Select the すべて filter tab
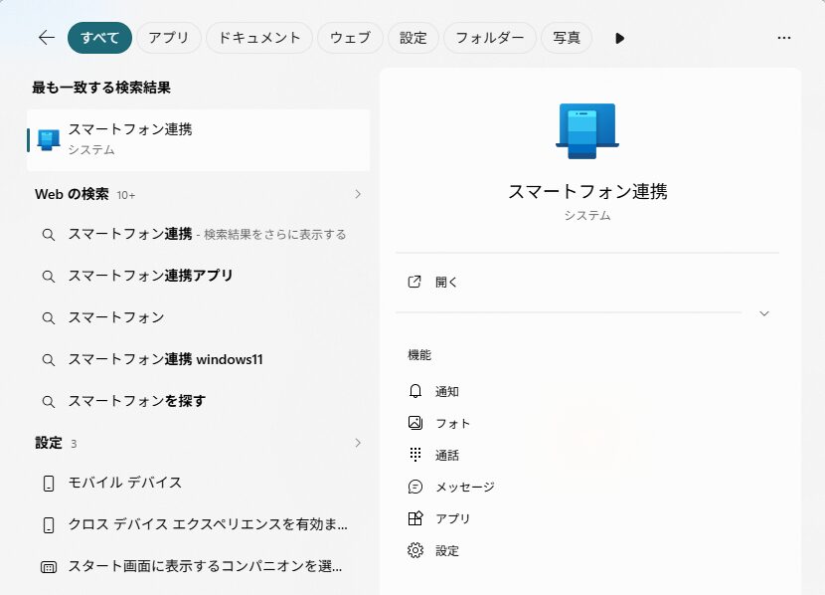This screenshot has width=825, height=595. coord(99,38)
